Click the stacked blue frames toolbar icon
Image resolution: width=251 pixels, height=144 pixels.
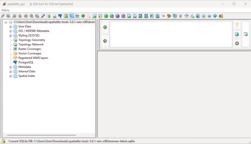[175, 16]
